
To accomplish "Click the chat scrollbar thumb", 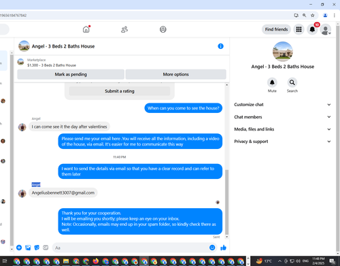I will 226,202.
